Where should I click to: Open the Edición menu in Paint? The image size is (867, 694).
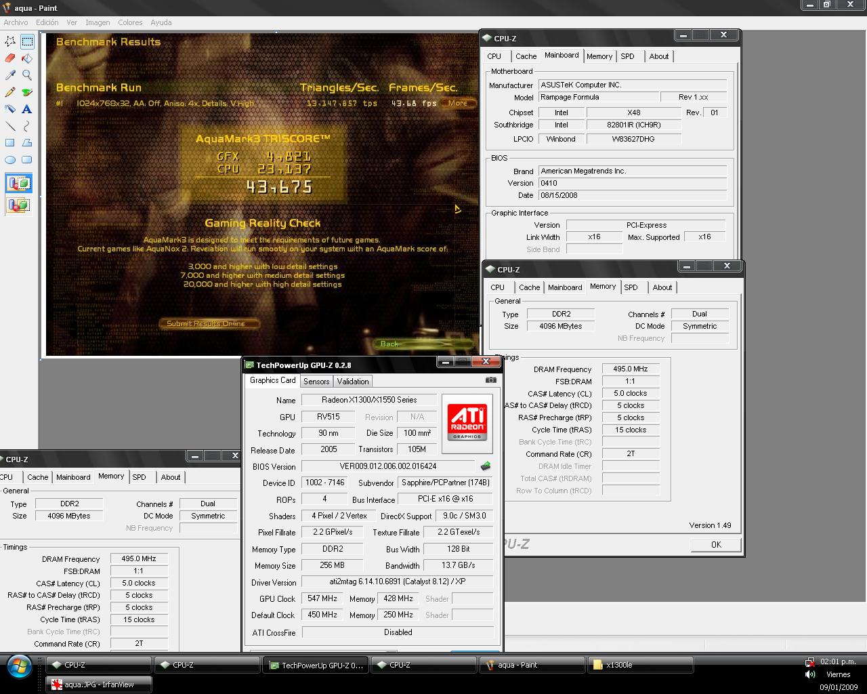click(x=47, y=22)
